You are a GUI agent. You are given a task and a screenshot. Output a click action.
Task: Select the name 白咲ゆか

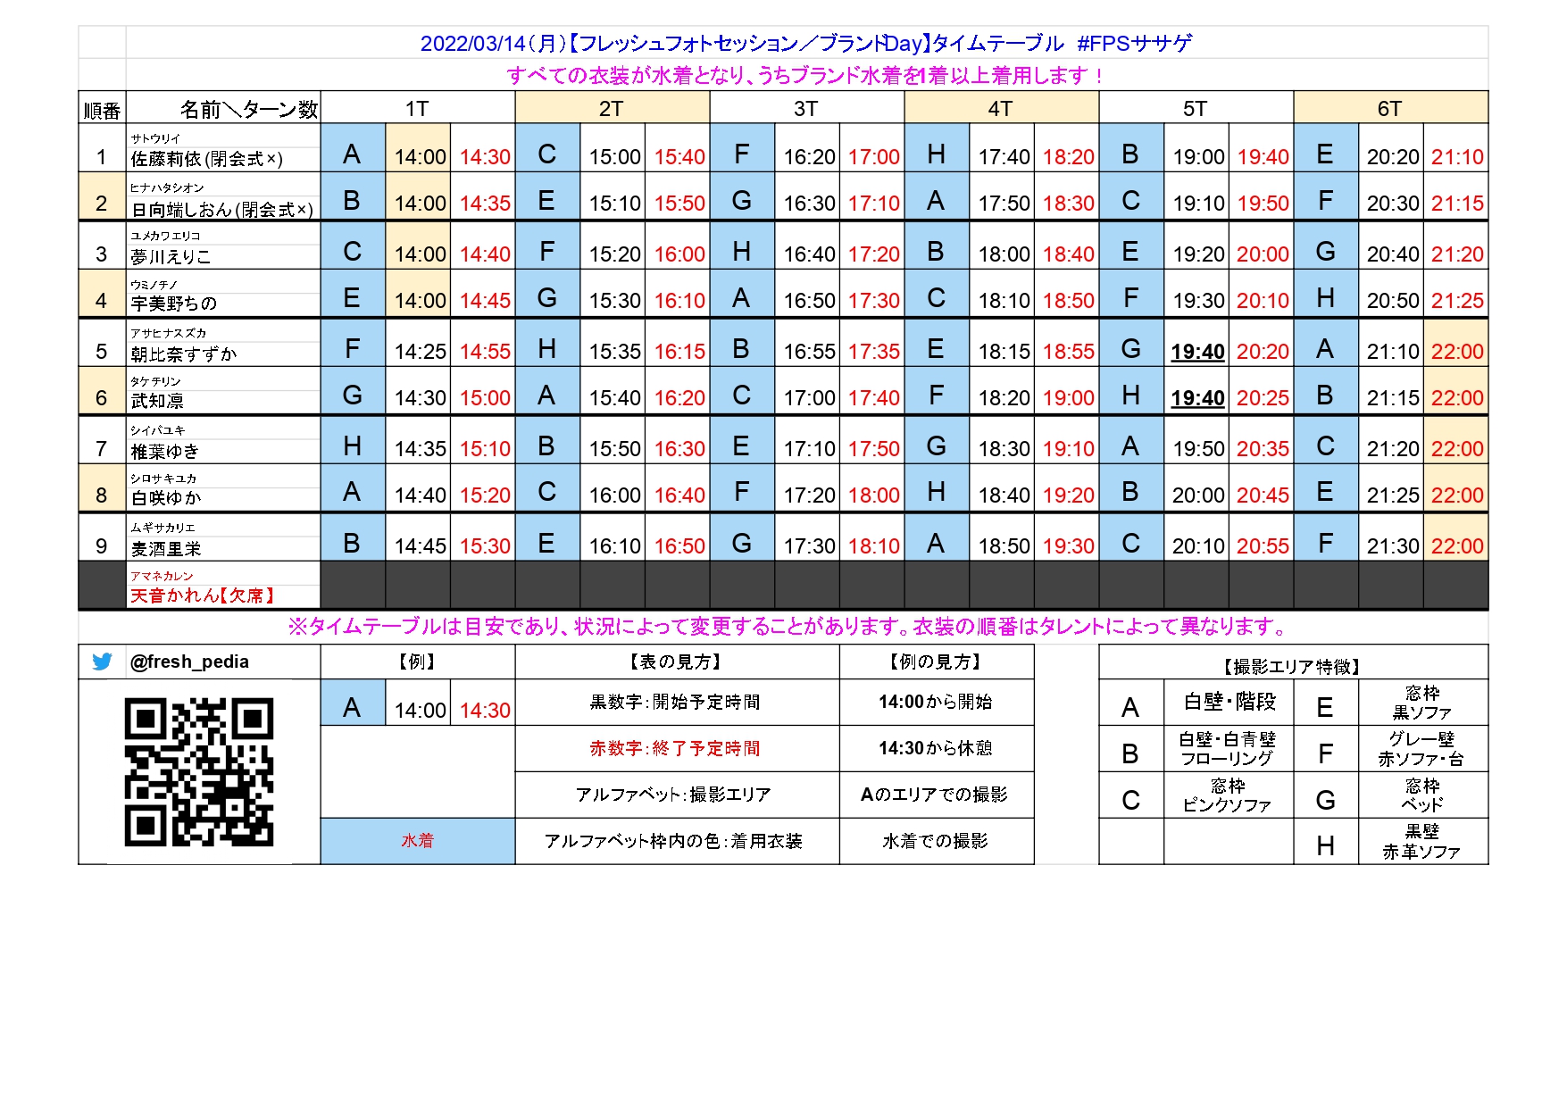165,498
